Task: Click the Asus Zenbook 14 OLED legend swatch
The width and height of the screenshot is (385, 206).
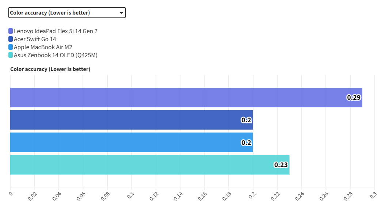Action: [x=11, y=55]
